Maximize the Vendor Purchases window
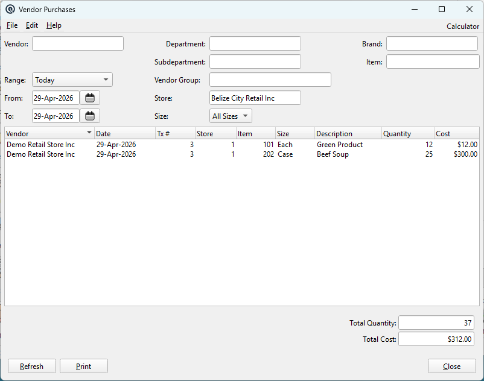Viewport: 484px width, 381px height. point(442,9)
